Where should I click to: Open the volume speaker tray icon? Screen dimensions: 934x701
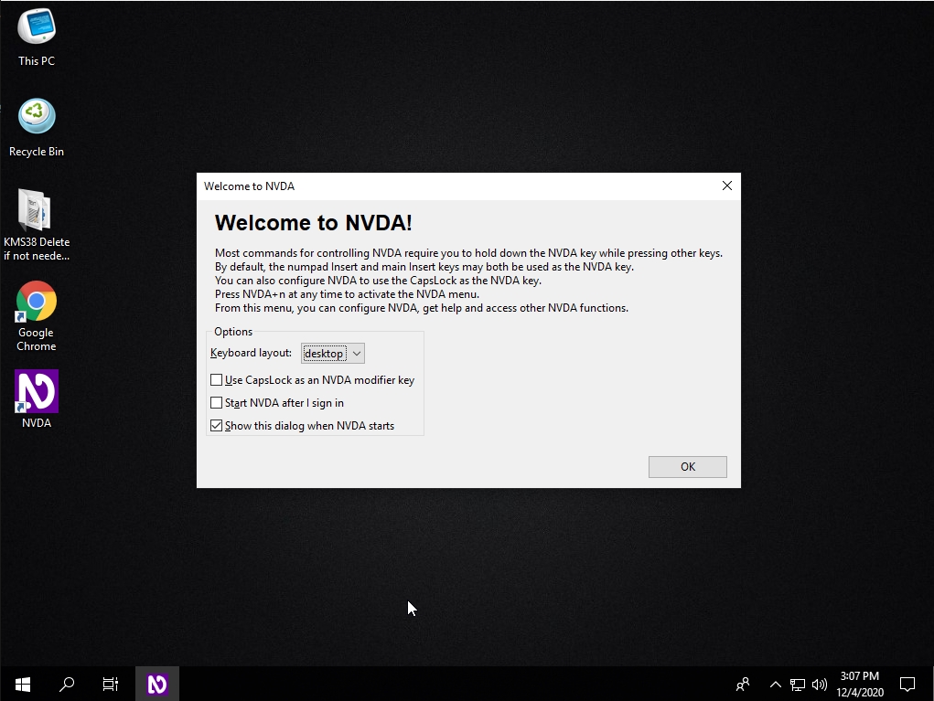[x=820, y=685]
